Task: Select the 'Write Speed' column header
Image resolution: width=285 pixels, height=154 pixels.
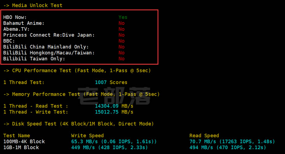Action: [x=88, y=136]
